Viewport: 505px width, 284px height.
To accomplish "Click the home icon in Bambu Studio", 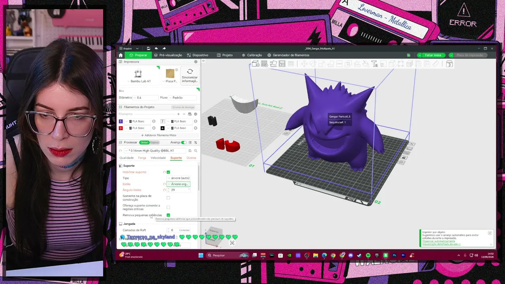I will tap(121, 55).
